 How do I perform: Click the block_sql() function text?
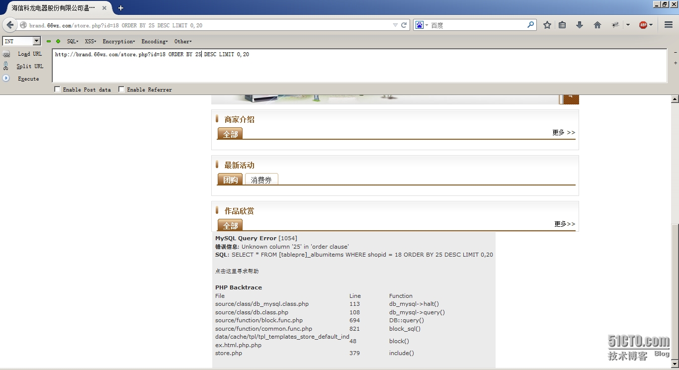click(405, 329)
